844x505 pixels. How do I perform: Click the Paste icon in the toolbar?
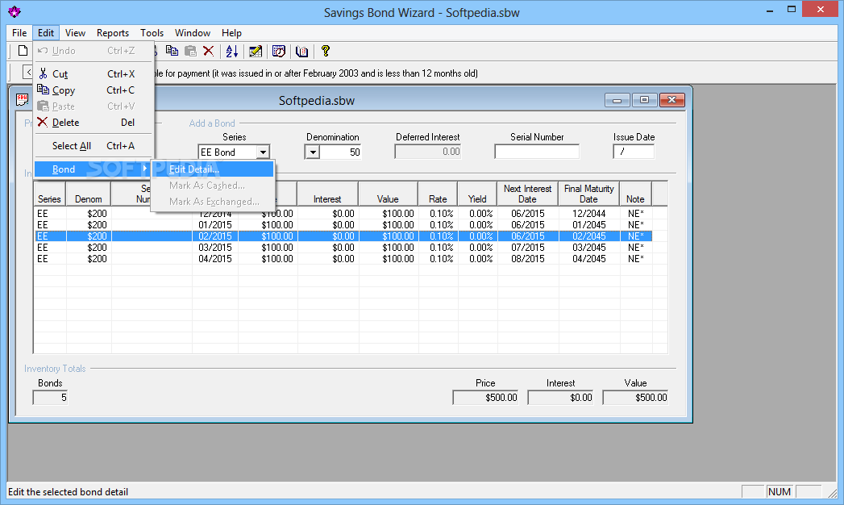coord(190,51)
